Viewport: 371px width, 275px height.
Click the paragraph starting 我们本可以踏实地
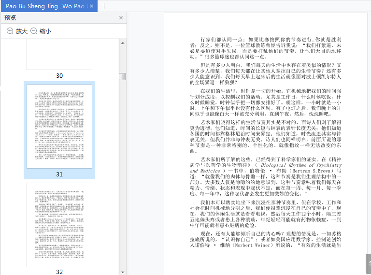click(x=266, y=214)
